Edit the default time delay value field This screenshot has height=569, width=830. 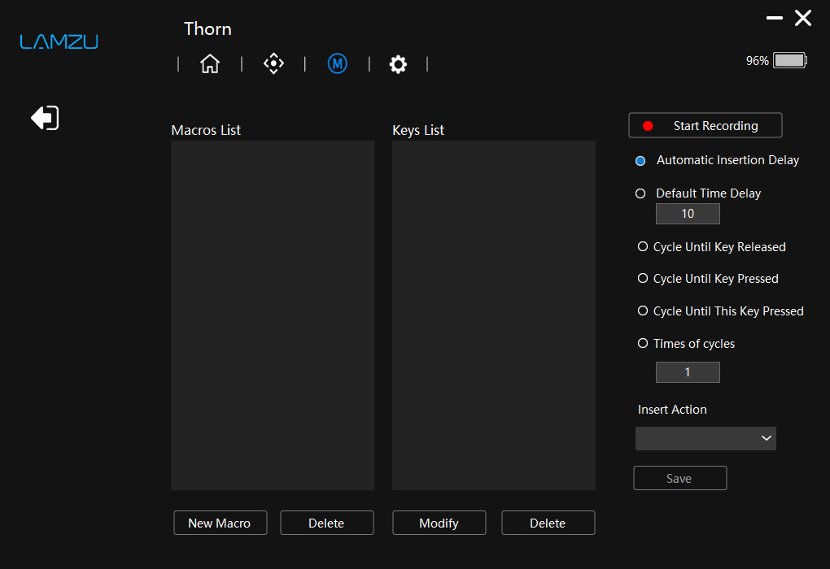(688, 214)
